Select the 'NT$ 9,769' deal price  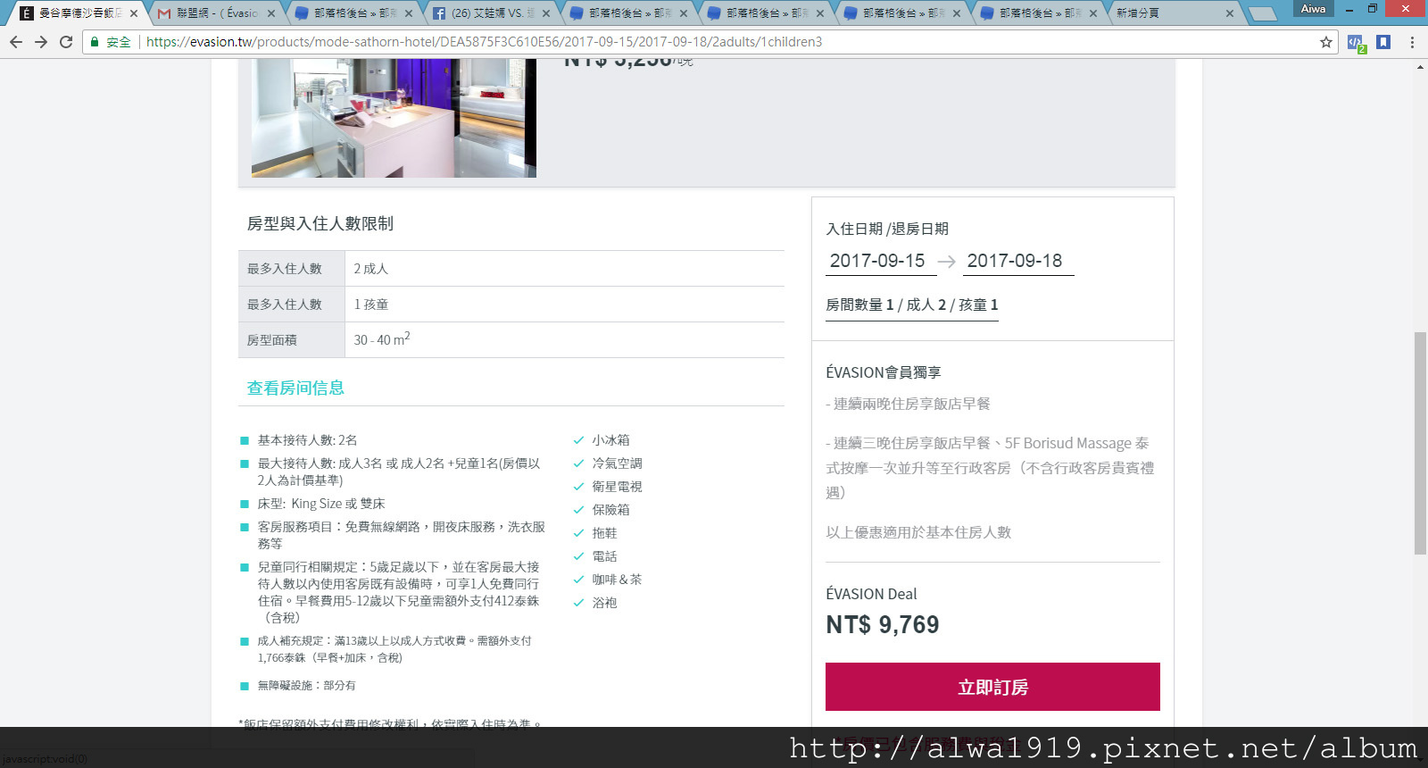tap(883, 624)
